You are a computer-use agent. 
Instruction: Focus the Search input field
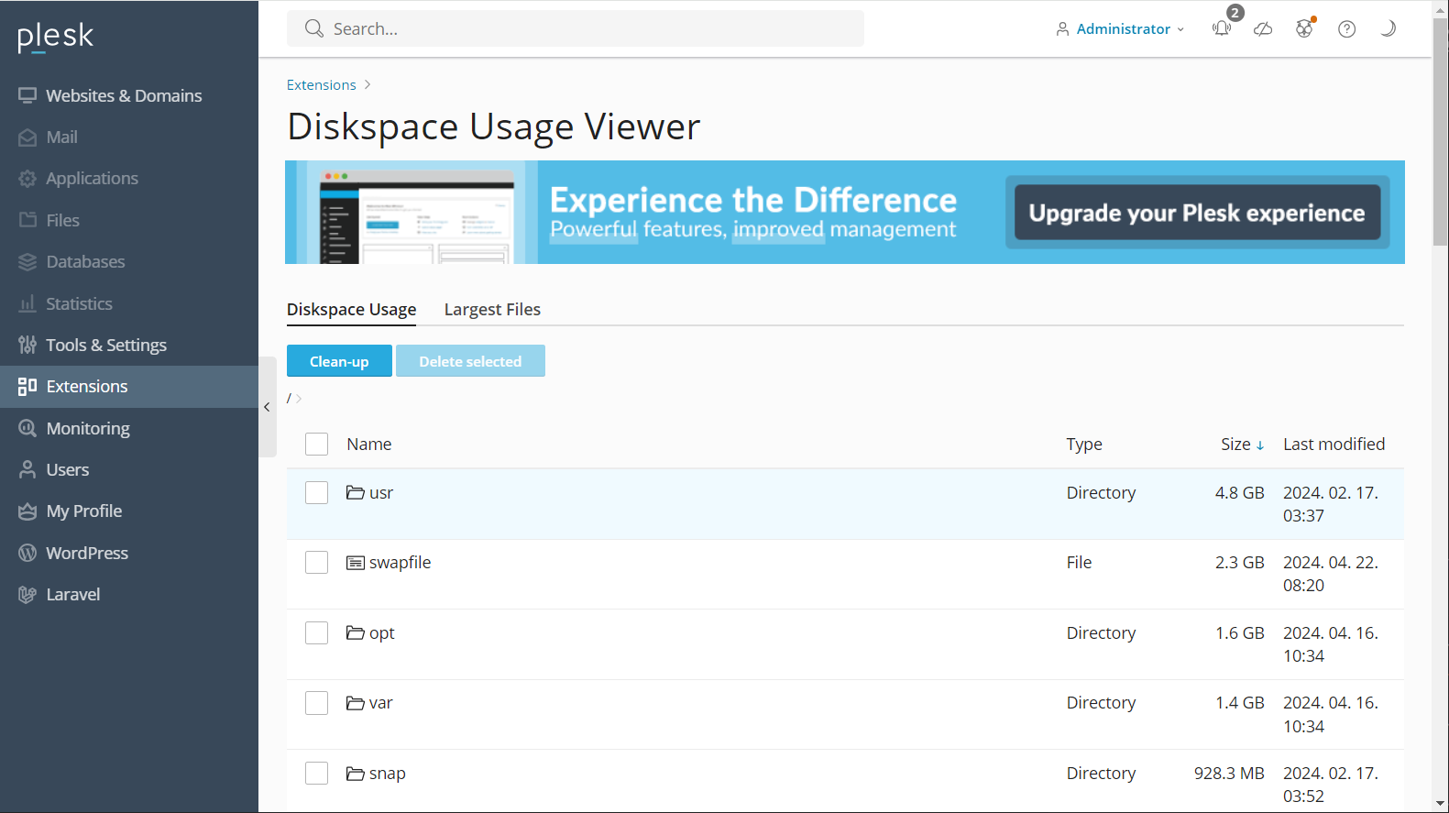pos(576,28)
